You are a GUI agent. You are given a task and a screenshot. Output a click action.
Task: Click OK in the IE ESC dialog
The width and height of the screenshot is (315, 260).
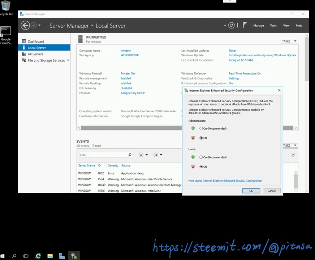pyautogui.click(x=251, y=191)
